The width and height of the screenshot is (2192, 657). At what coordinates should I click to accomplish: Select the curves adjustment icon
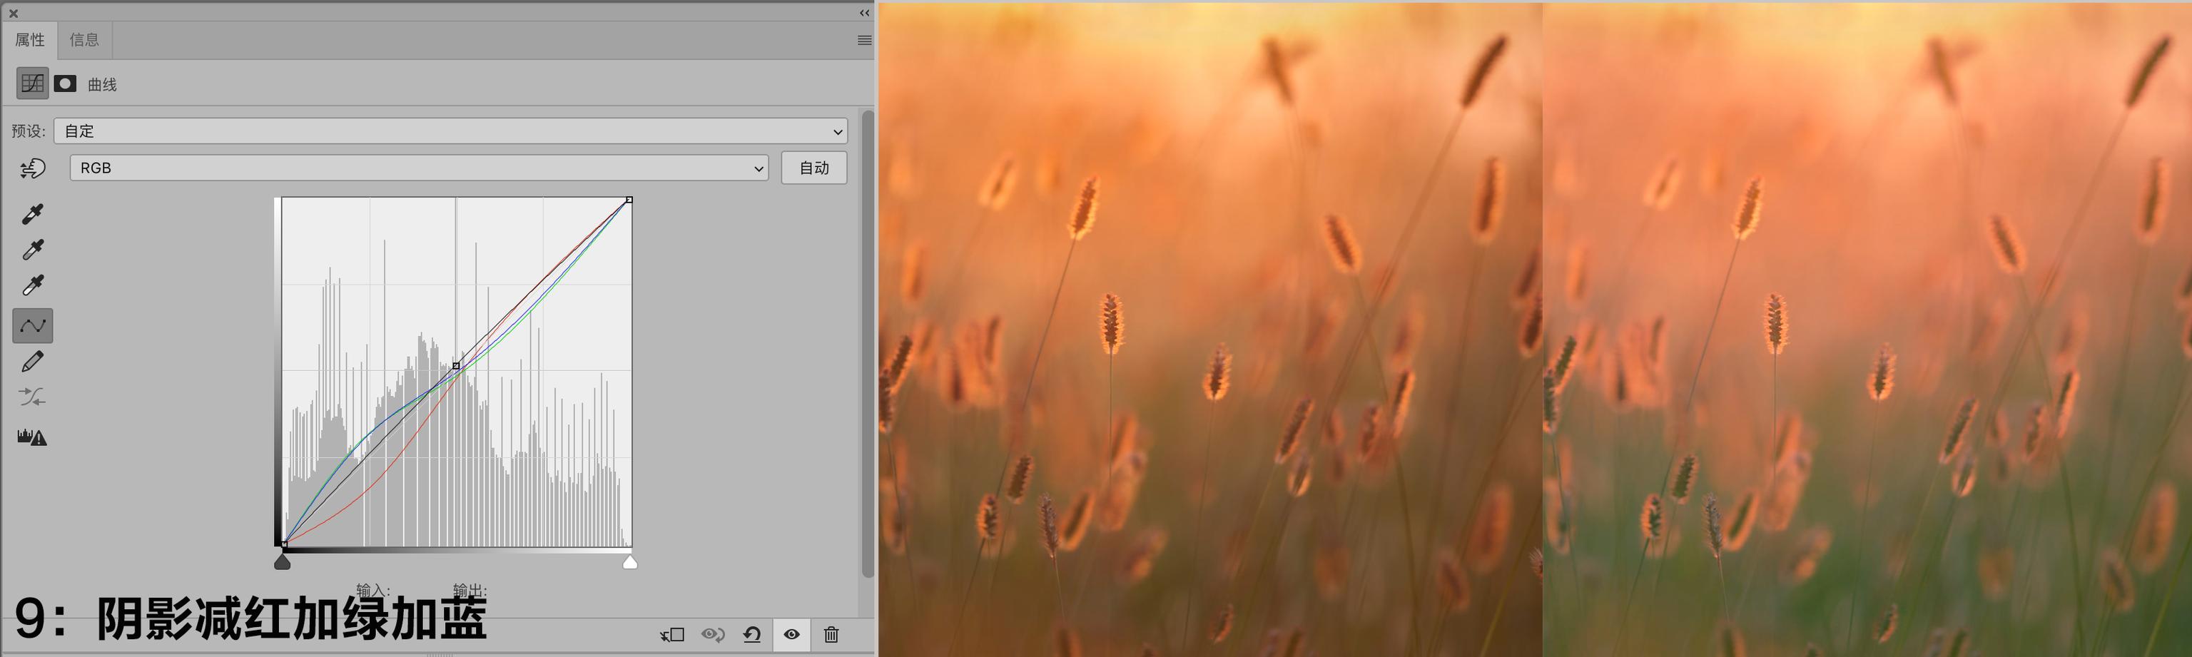[32, 83]
